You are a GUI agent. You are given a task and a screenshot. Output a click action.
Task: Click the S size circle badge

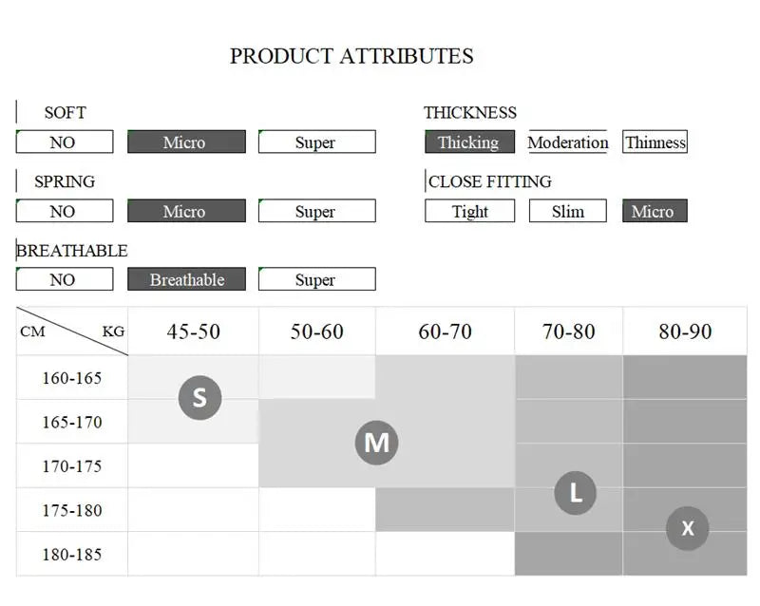199,398
